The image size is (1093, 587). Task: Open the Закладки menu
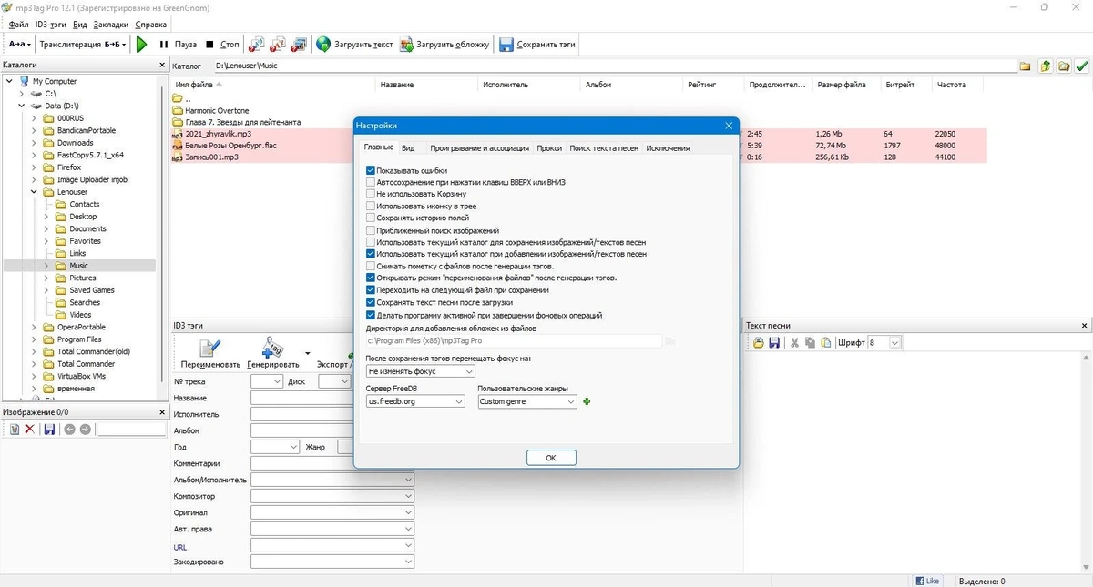point(111,25)
